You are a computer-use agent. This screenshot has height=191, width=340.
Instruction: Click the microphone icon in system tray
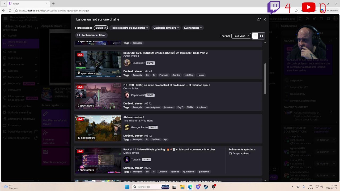coord(304,187)
